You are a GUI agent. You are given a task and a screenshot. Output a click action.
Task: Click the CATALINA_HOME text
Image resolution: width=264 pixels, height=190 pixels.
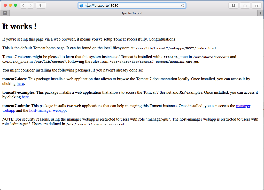(174, 57)
